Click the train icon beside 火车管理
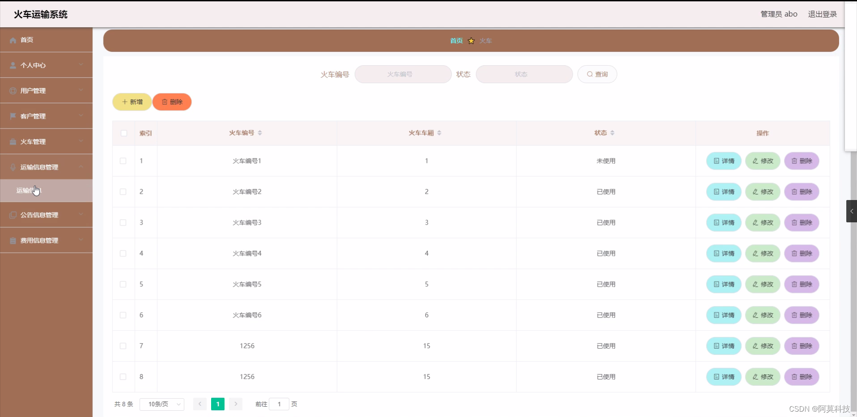 (12, 142)
